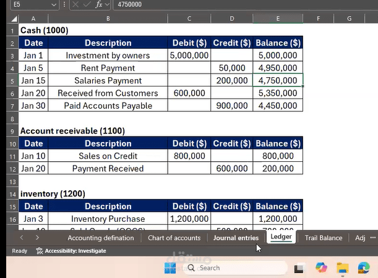Viewport: 378px width, 278px height.
Task: Click the Insert Function fx icon
Action: (99, 4)
